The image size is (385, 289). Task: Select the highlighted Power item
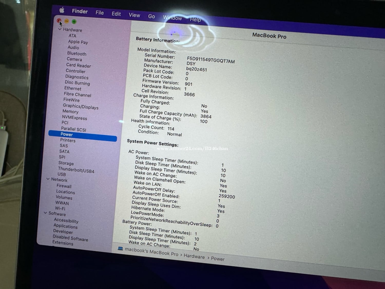click(x=67, y=134)
